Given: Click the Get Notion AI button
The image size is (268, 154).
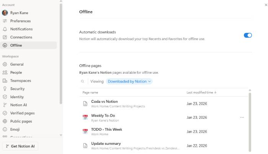Looking at the screenshot, I should pos(20,146).
